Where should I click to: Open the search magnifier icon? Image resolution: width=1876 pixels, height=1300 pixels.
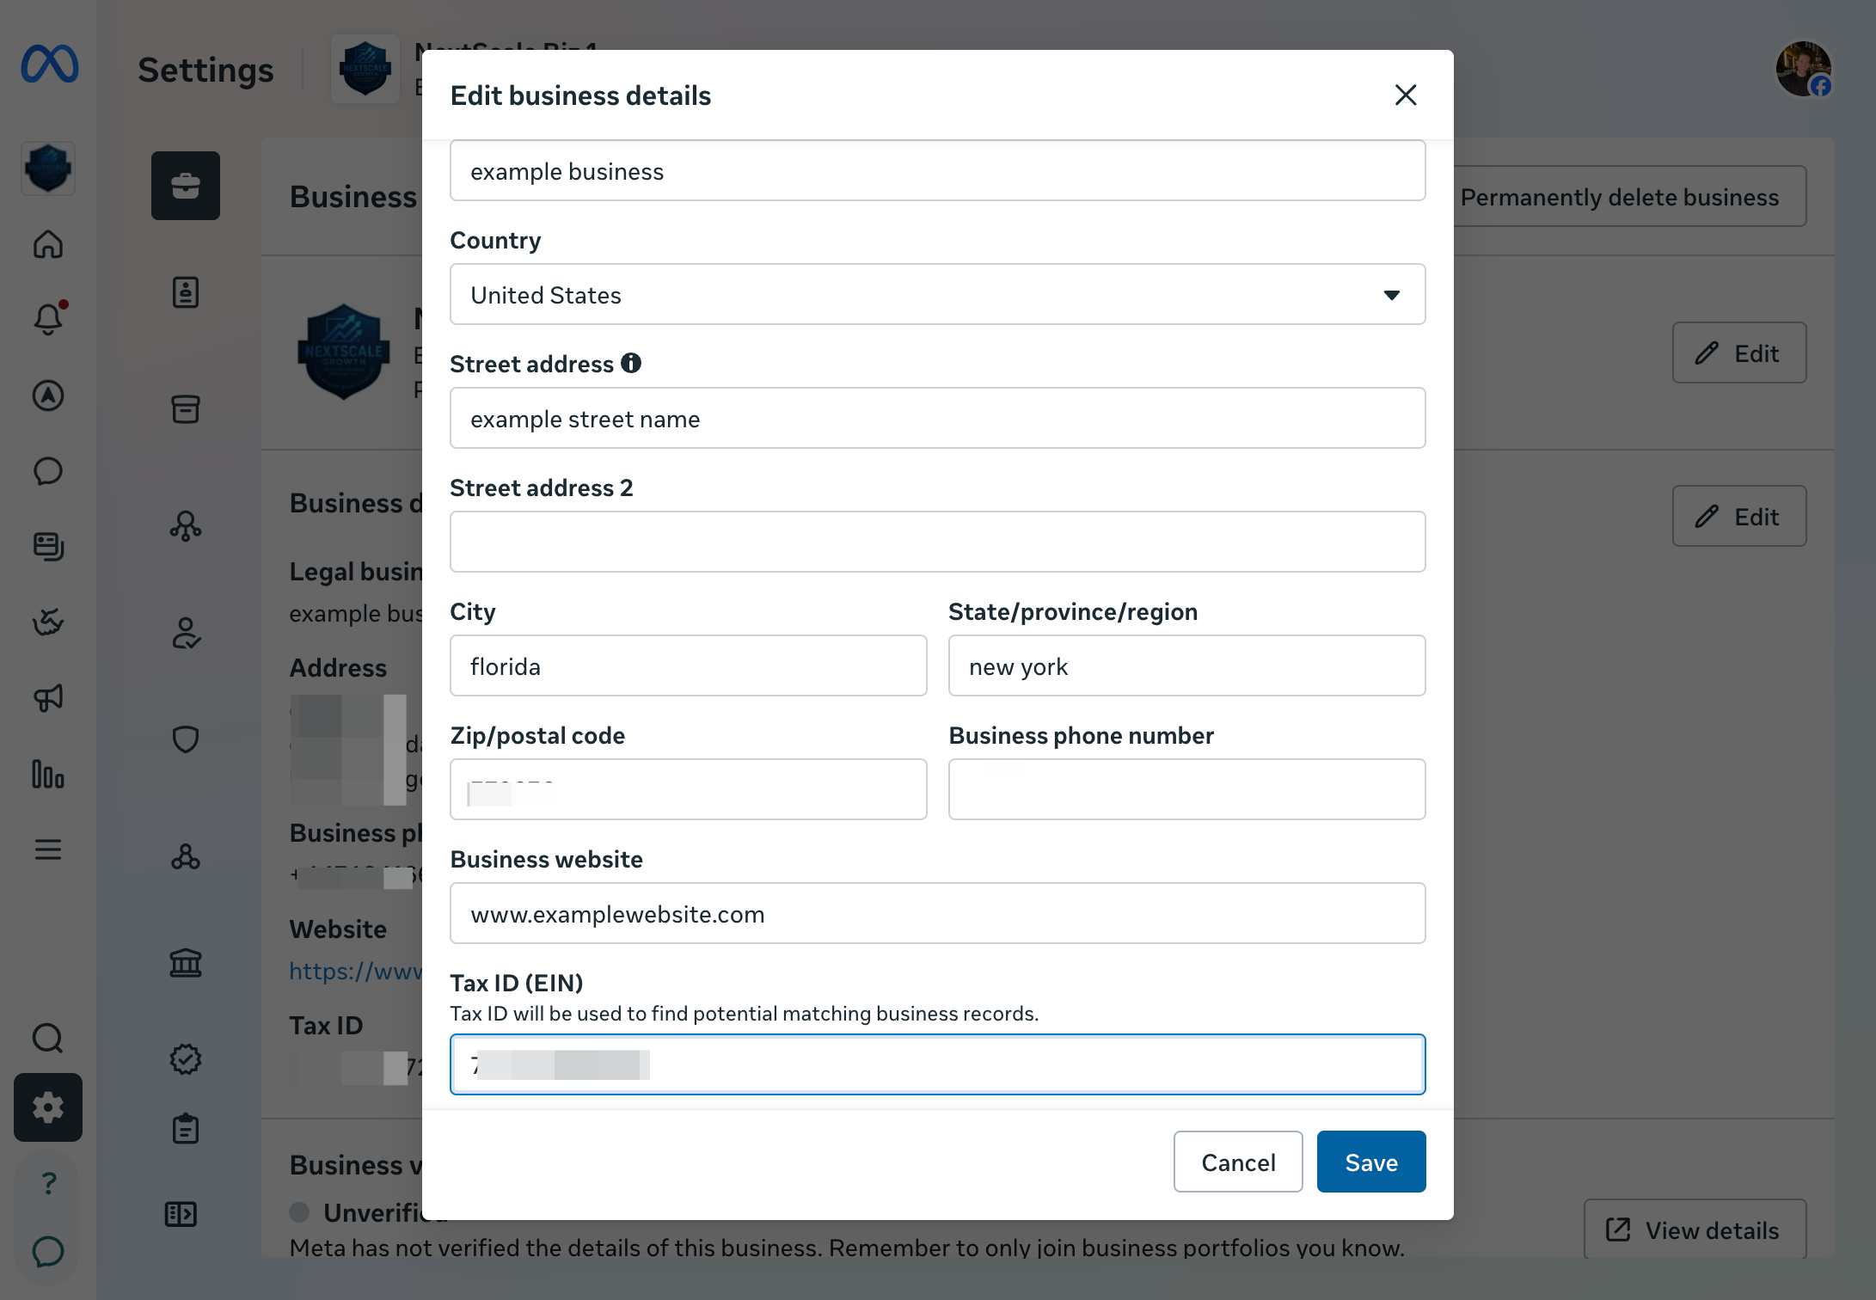pos(48,1039)
